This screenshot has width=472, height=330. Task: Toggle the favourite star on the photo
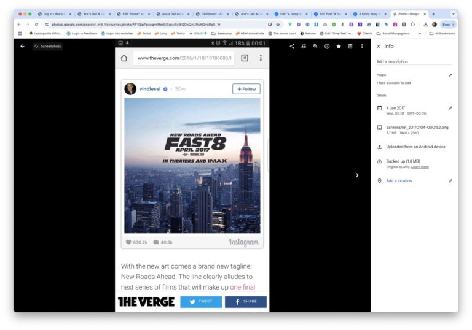(x=339, y=46)
